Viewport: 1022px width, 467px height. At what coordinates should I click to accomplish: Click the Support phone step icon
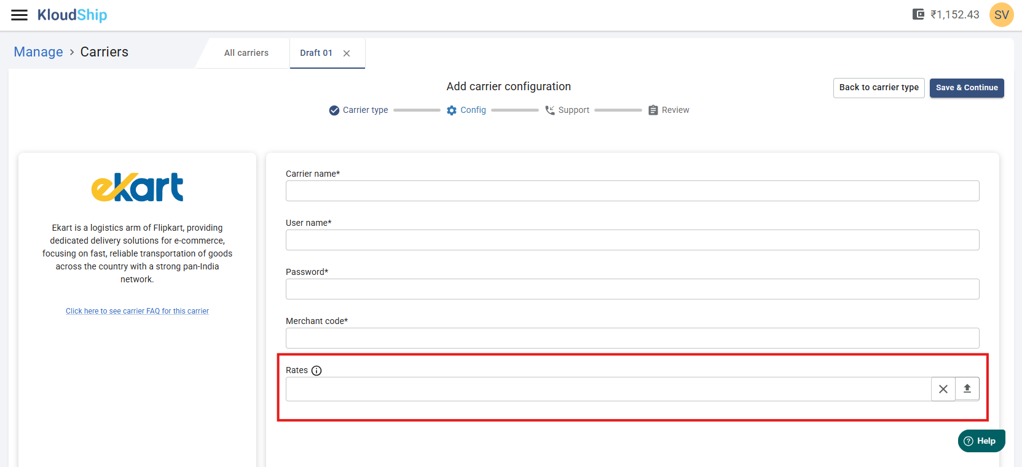point(550,110)
